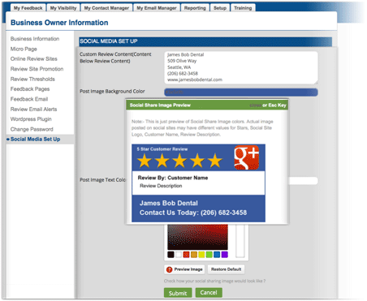Submit the social media settings
Viewport: 367px width, 301px height.
(178, 293)
